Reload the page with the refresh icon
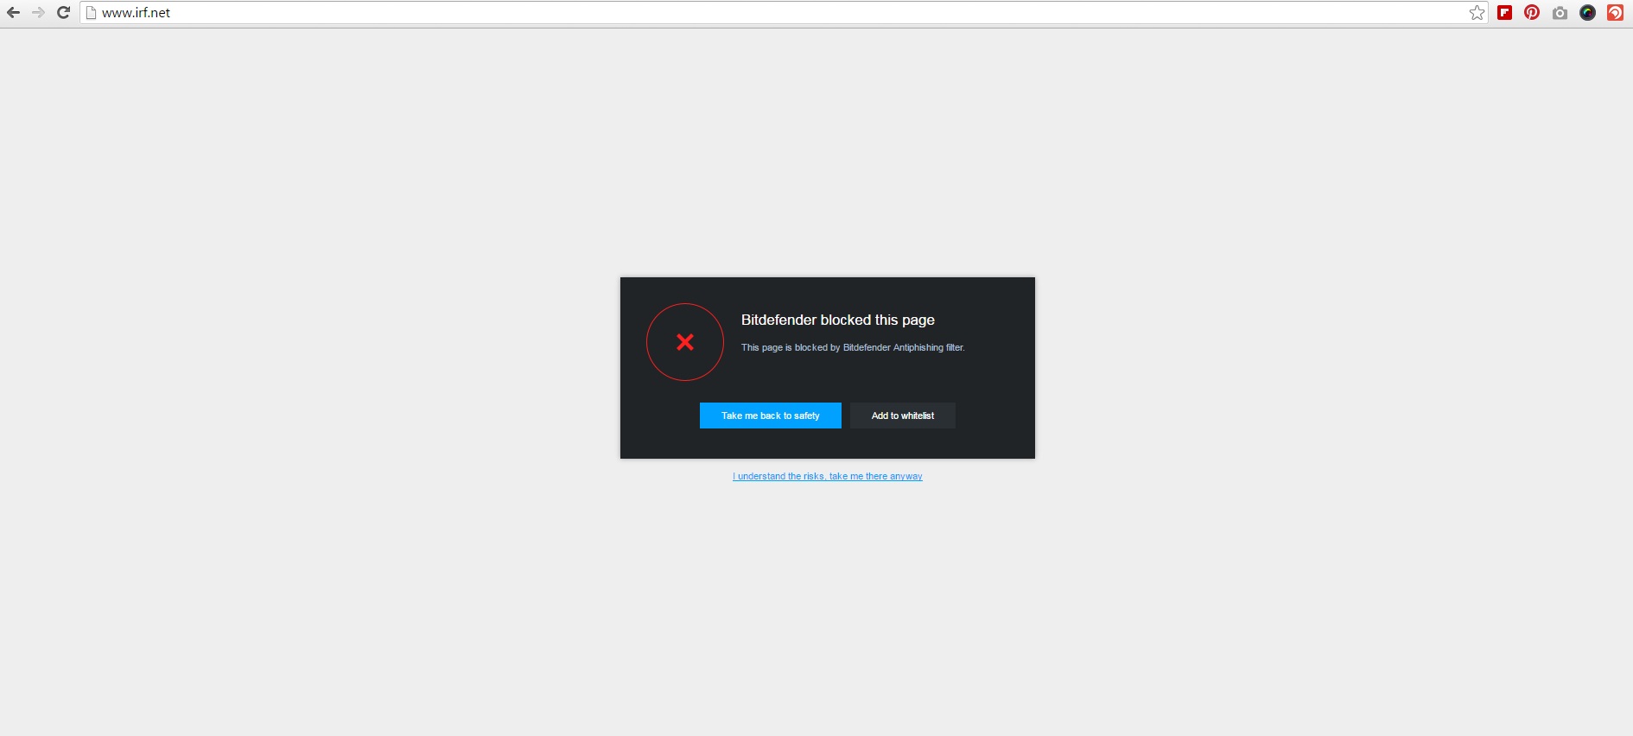Viewport: 1633px width, 736px height. tap(63, 13)
